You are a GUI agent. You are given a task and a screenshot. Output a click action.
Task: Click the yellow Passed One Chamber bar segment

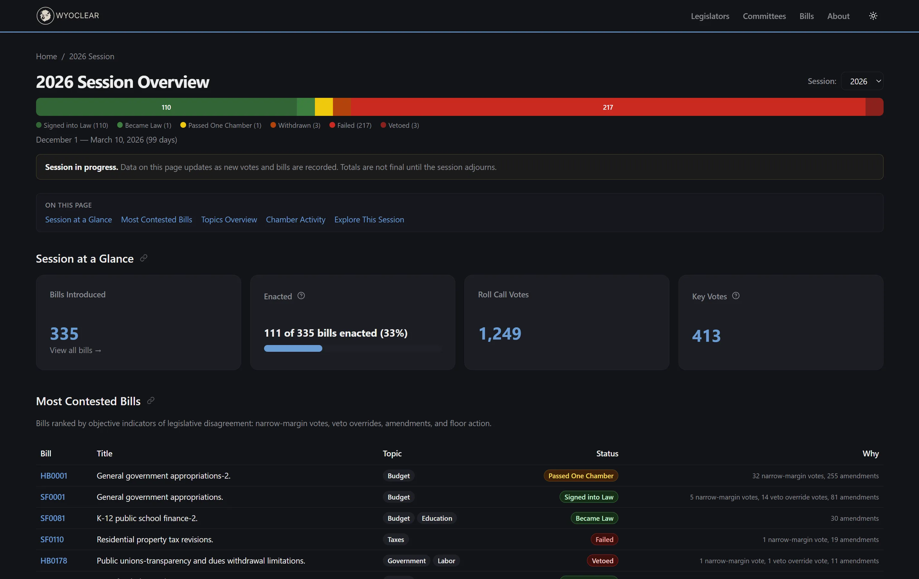(324, 107)
